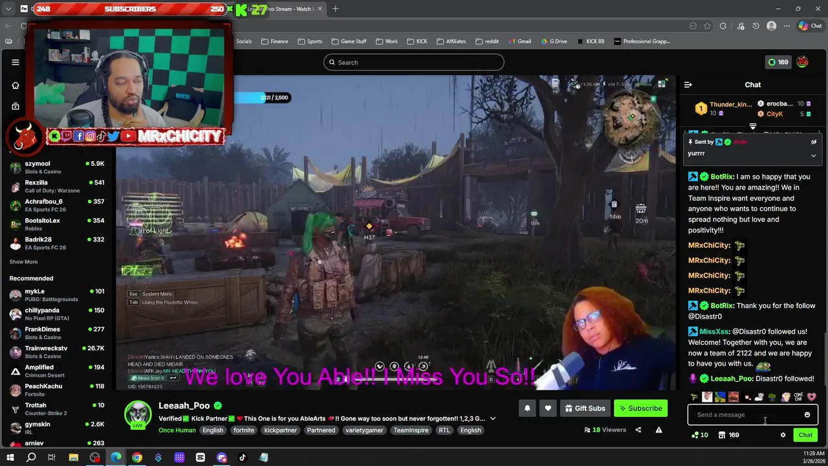Click the Leeaah_Poo channel avatar
828x466 pixels.
(x=138, y=415)
